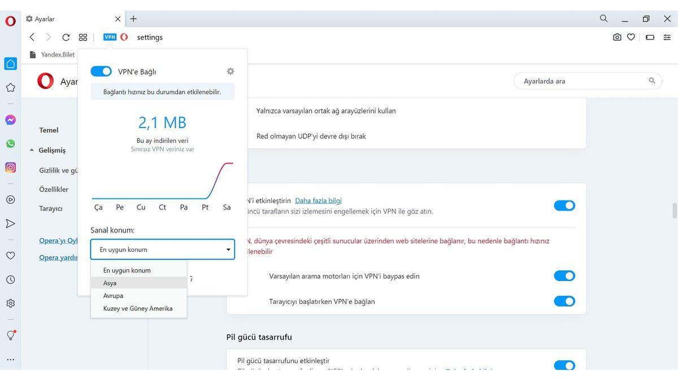Open the "Sanal konum" dropdown

162,249
